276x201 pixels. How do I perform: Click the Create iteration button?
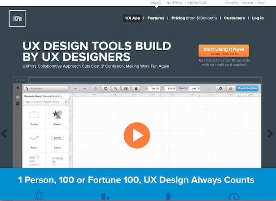(247, 88)
